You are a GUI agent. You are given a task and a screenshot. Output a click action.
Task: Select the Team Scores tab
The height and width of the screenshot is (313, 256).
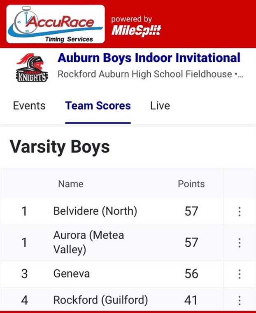pos(98,105)
